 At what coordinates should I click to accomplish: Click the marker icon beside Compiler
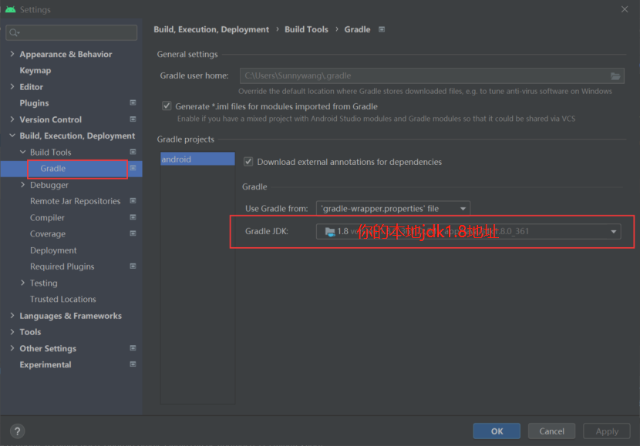pyautogui.click(x=133, y=217)
